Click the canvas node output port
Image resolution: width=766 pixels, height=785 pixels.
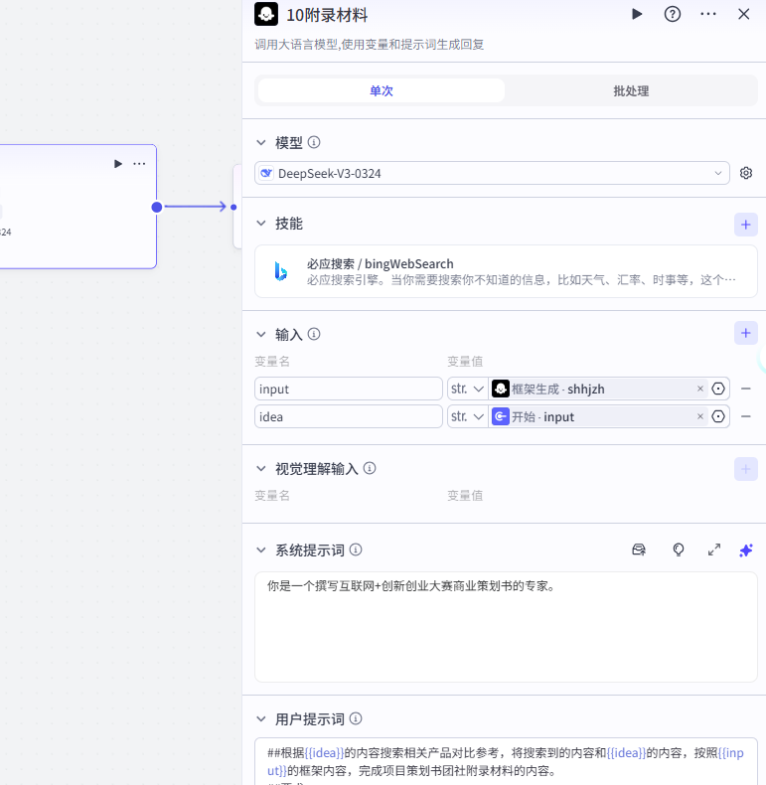pos(157,207)
